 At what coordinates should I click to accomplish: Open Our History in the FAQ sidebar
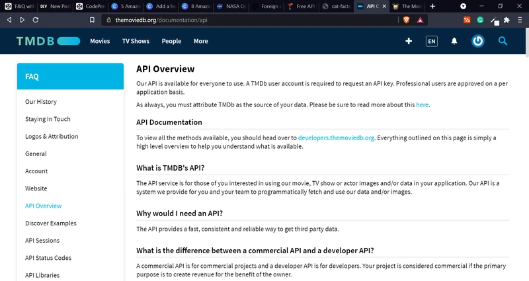pos(41,102)
